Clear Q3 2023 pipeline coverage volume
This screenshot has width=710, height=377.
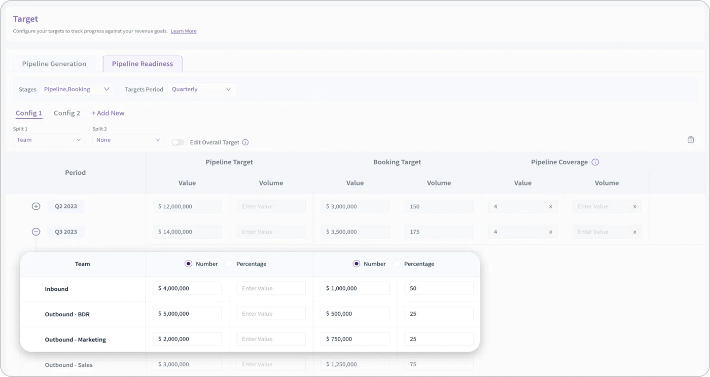pos(635,232)
